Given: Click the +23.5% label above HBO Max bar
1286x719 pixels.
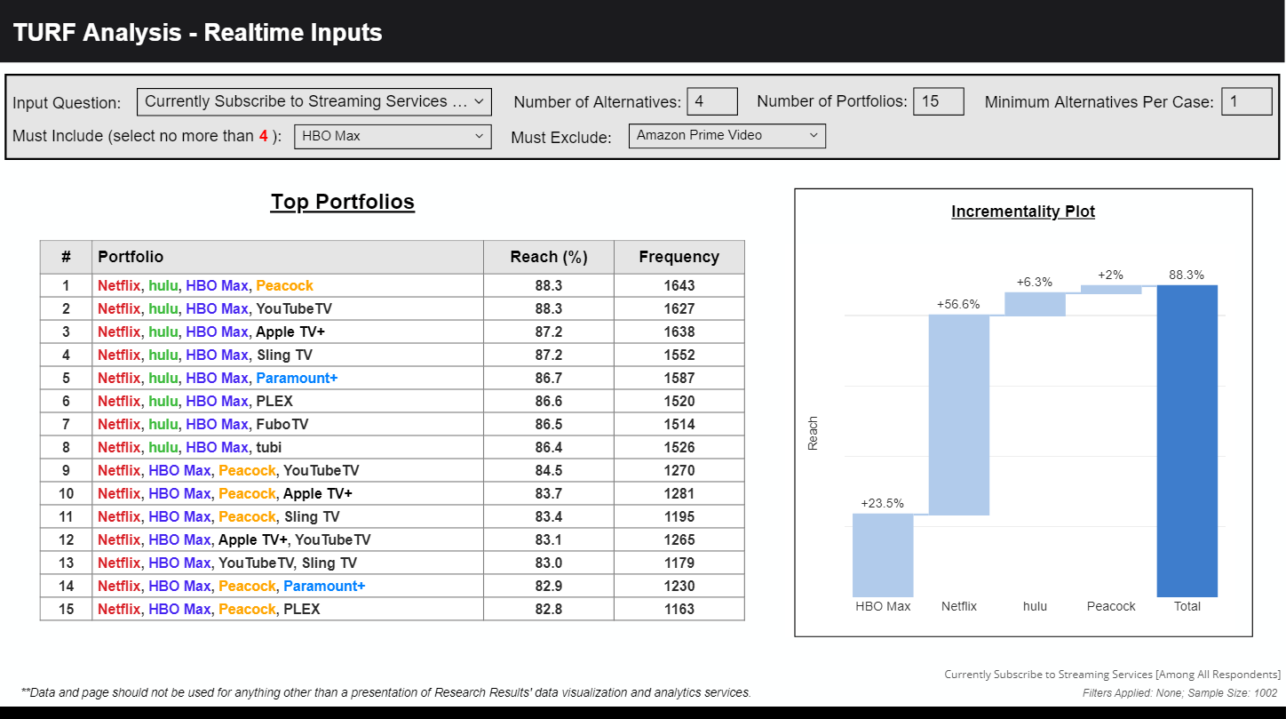Looking at the screenshot, I should tap(882, 503).
